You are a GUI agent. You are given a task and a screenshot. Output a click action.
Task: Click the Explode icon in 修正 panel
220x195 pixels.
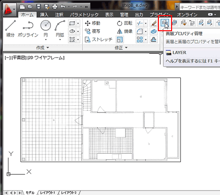[x=154, y=31]
